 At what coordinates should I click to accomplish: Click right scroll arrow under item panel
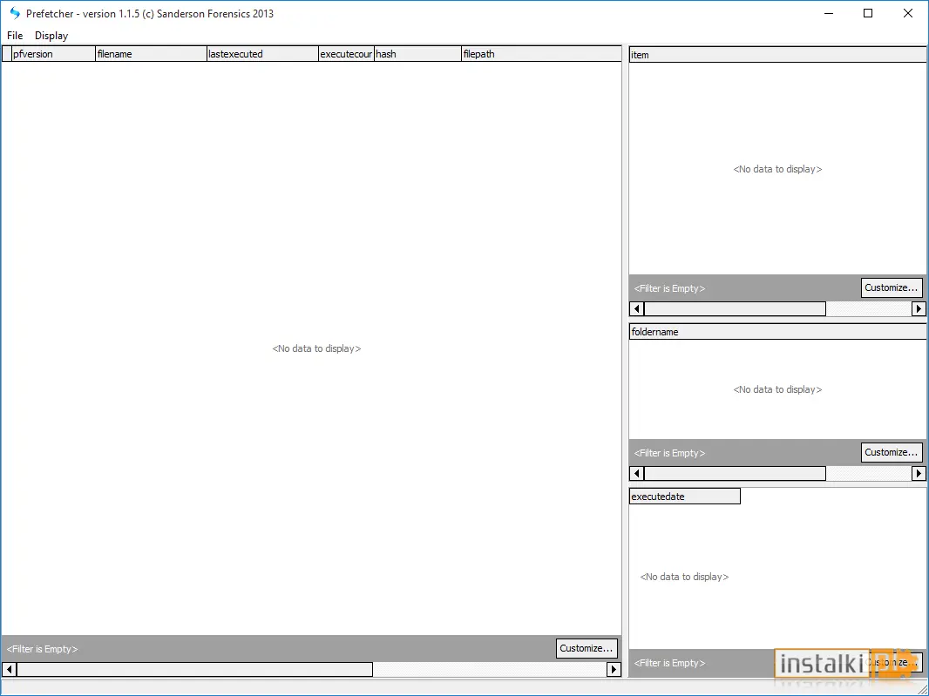pyautogui.click(x=919, y=308)
